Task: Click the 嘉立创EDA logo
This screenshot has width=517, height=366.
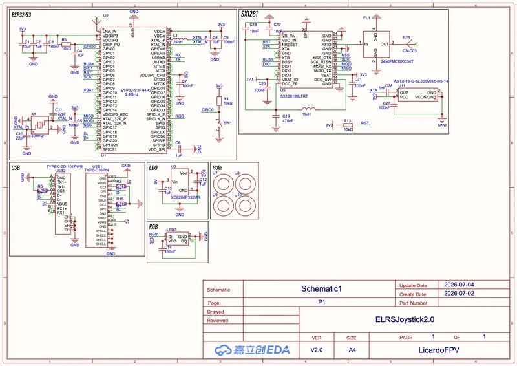Action: [x=253, y=350]
